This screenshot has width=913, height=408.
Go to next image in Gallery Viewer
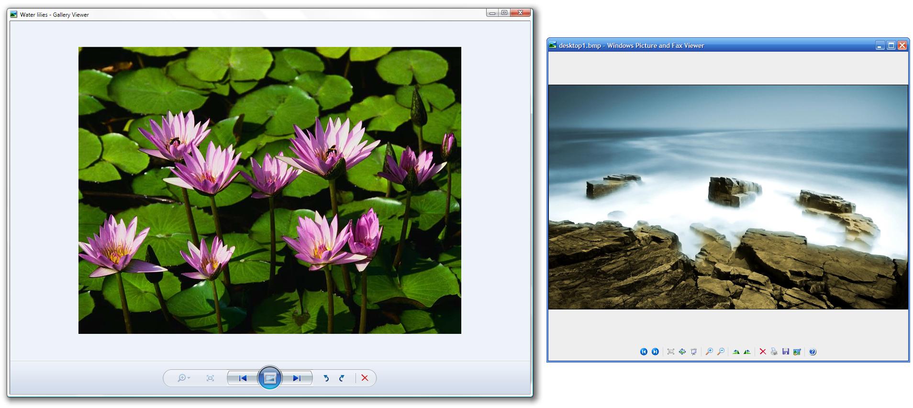(x=297, y=378)
